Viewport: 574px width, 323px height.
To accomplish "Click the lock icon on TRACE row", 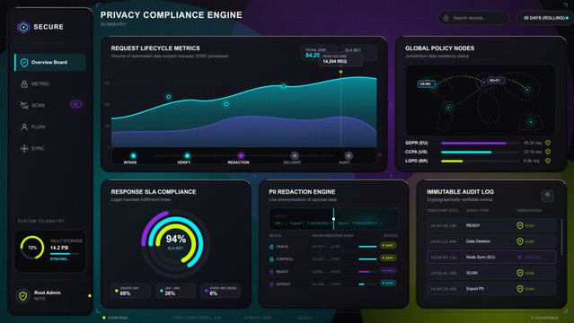I will click(271, 247).
